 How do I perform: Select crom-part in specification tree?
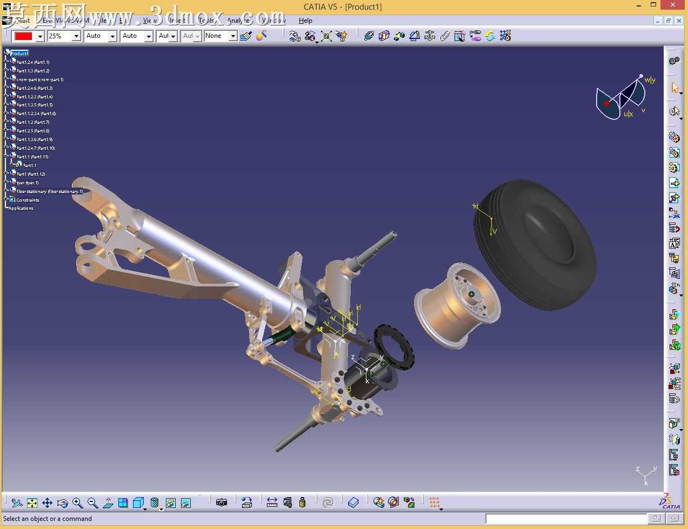(x=40, y=79)
